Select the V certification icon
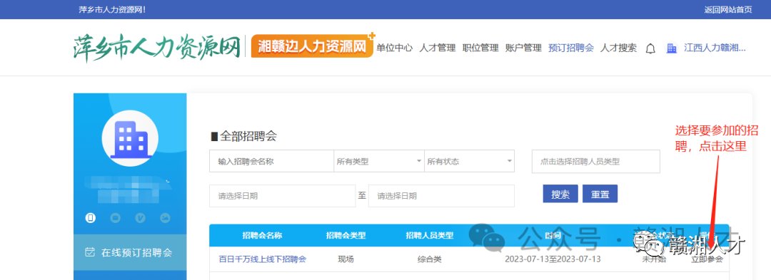771x280 pixels. tap(140, 218)
